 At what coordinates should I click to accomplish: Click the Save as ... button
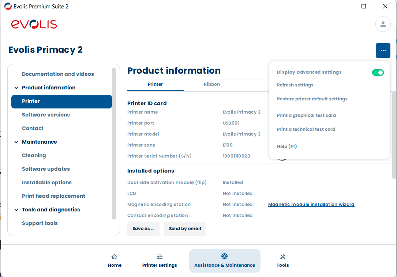[143, 229]
